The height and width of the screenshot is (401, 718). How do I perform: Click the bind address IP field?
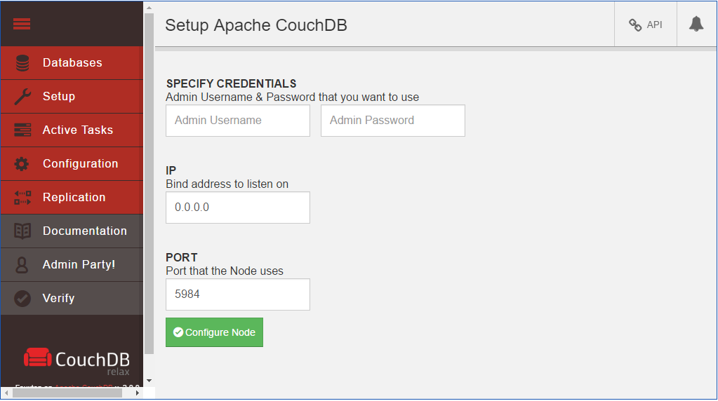click(x=238, y=208)
